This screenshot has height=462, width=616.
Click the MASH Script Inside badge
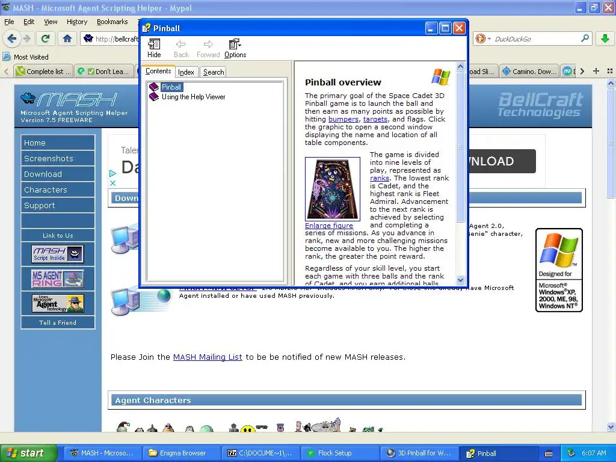click(x=58, y=254)
